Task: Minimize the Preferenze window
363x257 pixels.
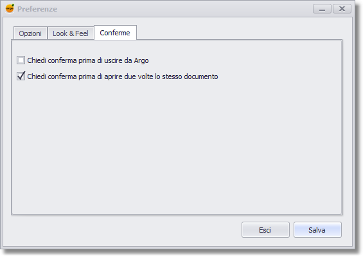Action: click(x=322, y=9)
